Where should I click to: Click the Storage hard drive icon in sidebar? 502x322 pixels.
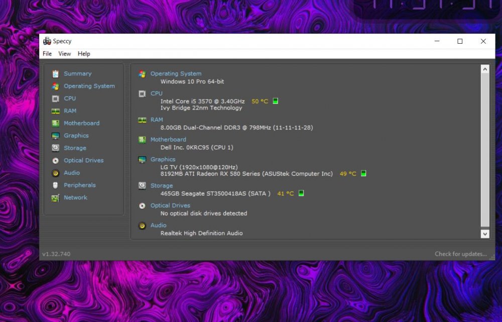[55, 148]
